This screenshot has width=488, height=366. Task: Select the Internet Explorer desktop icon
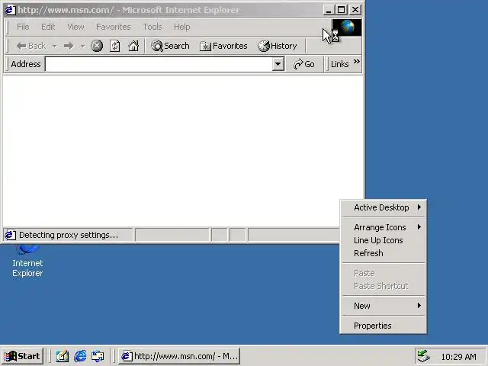[x=27, y=262]
